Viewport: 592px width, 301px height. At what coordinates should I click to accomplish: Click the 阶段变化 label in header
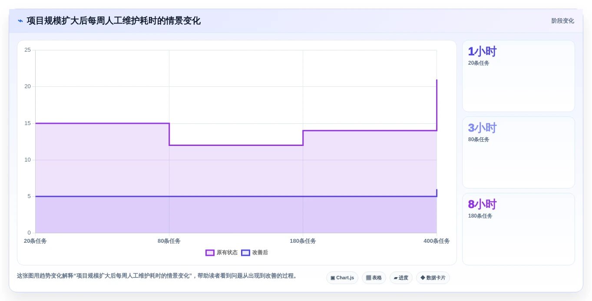click(562, 21)
